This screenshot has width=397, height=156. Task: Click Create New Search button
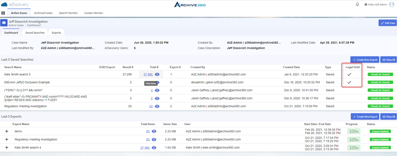[x=365, y=60]
